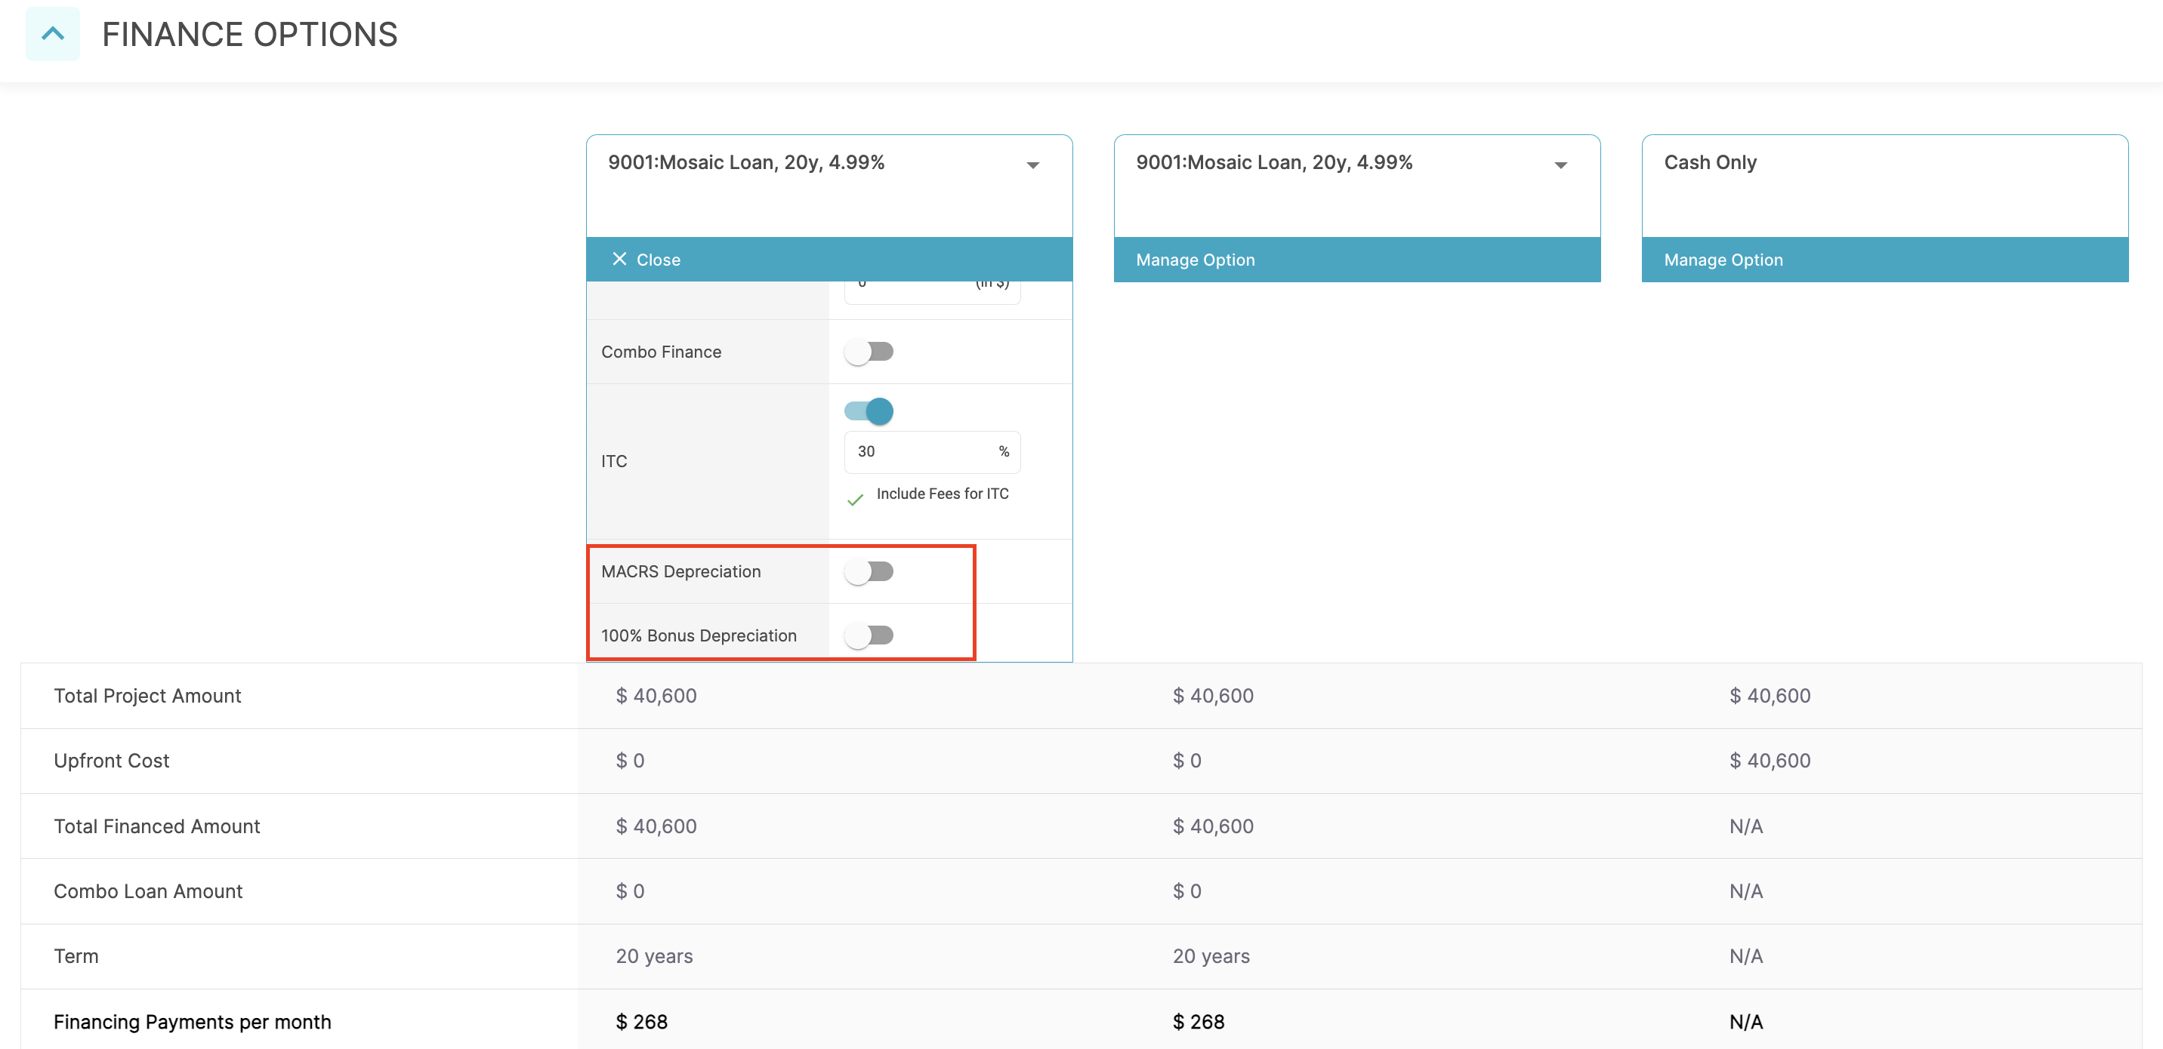Click first loan's $ 268 monthly payment

point(641,1022)
